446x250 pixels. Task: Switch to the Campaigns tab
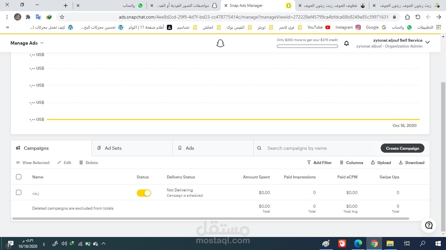(51, 148)
